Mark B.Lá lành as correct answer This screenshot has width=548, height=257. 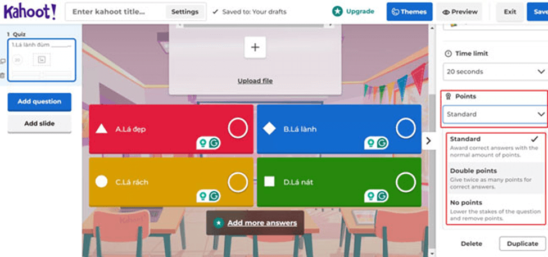(406, 128)
